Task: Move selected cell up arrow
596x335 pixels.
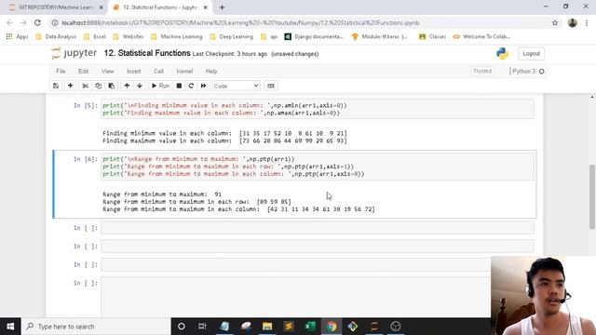Action: (127, 86)
